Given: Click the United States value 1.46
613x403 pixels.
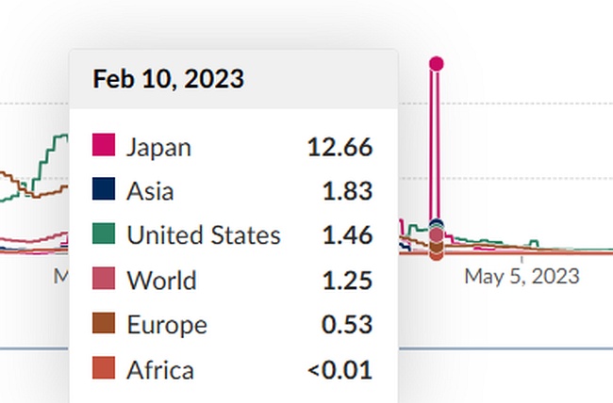Looking at the screenshot, I should pos(346,235).
